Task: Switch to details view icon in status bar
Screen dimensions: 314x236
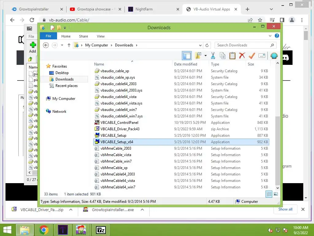Action: (269, 194)
